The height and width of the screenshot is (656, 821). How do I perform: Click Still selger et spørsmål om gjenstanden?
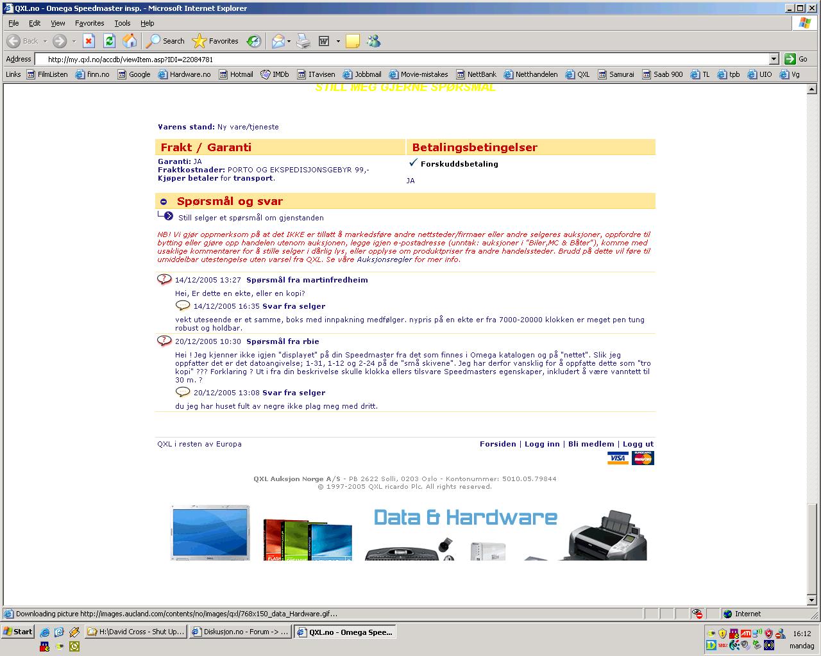251,218
